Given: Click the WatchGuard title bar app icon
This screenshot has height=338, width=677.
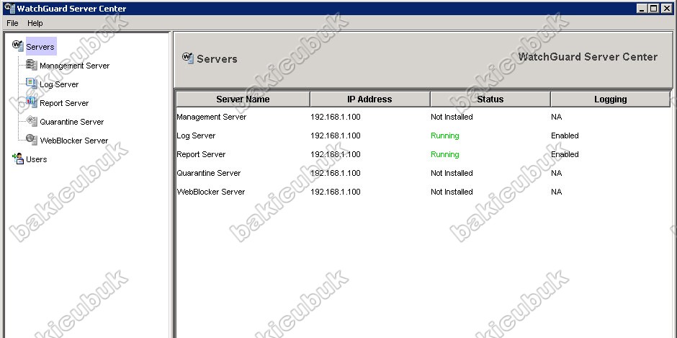Looking at the screenshot, I should [x=9, y=8].
